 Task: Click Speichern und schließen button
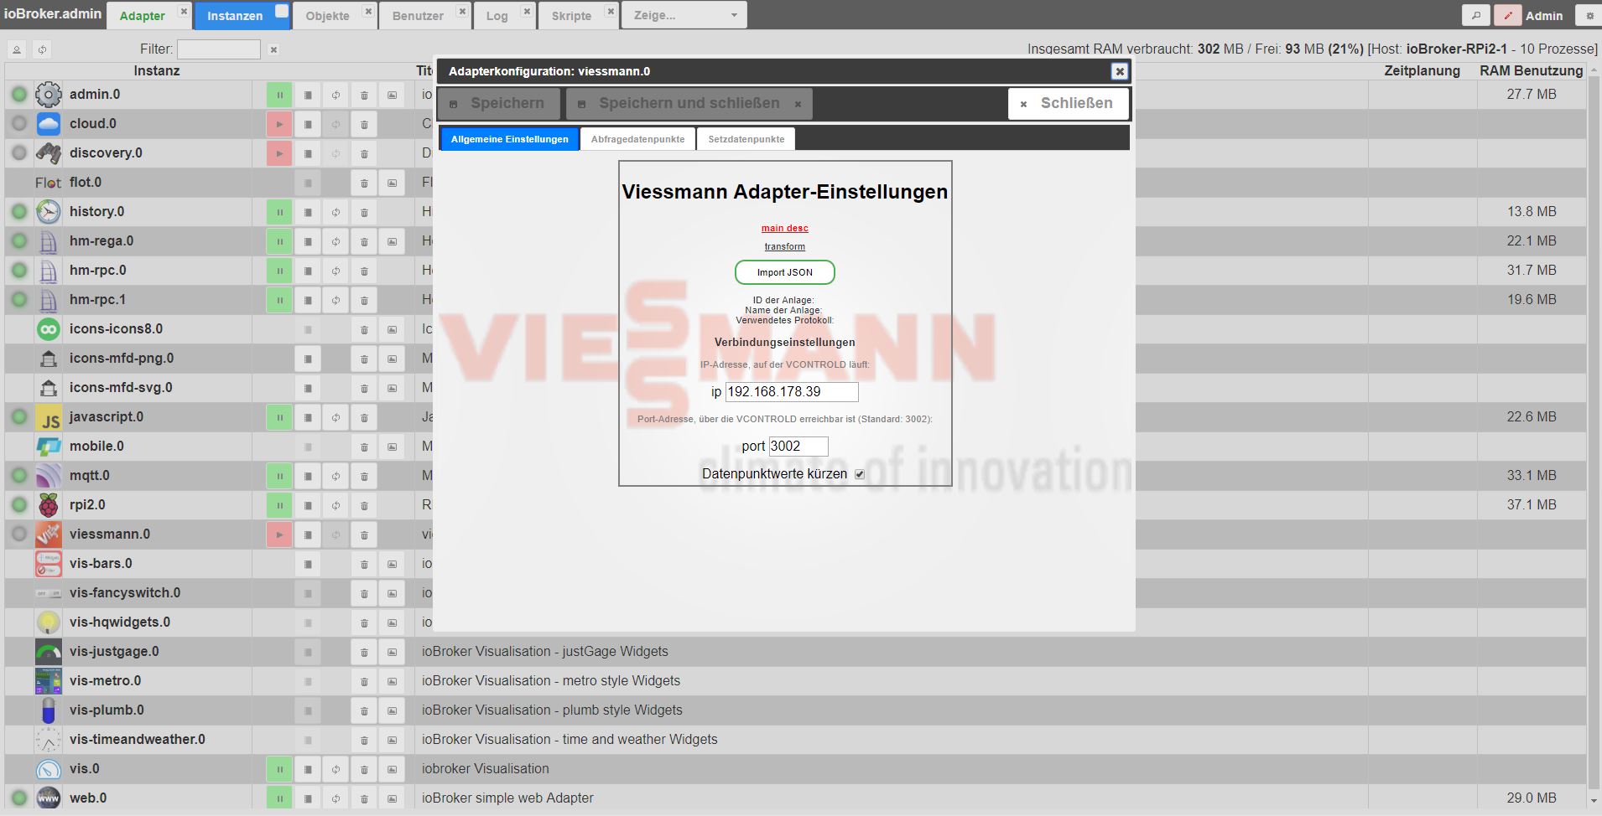(x=689, y=103)
